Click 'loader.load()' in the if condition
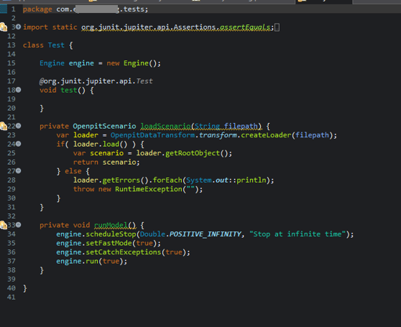 point(101,144)
